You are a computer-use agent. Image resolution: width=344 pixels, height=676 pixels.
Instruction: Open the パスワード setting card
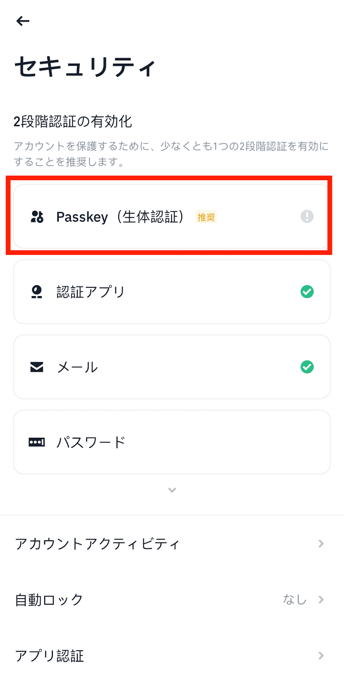pyautogui.click(x=172, y=442)
